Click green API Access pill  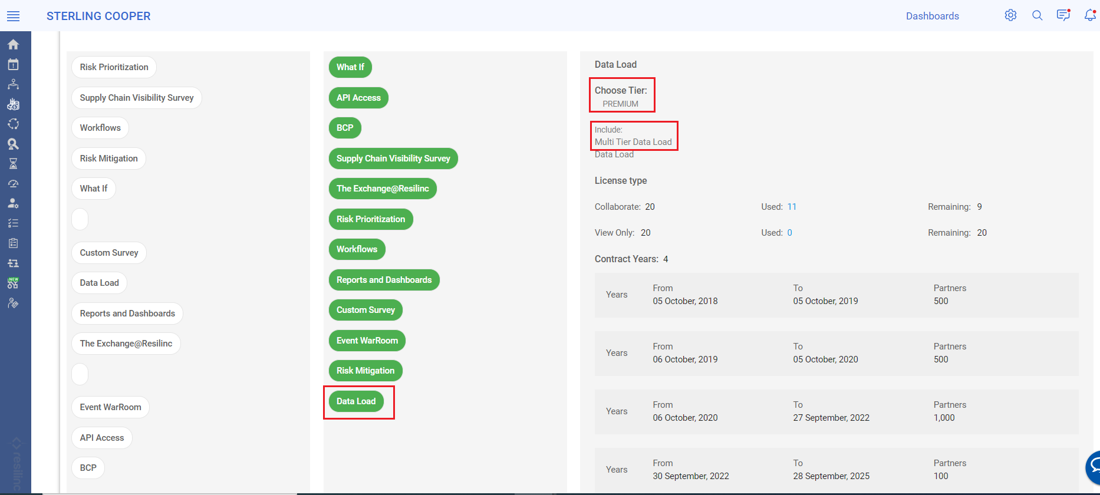click(x=358, y=98)
